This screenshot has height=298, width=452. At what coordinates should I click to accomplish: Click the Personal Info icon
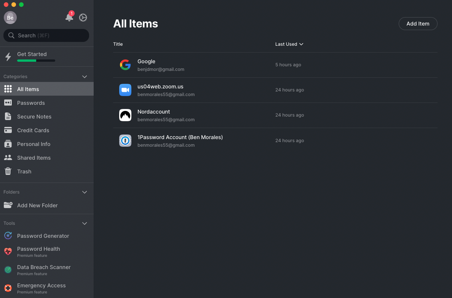(8, 144)
